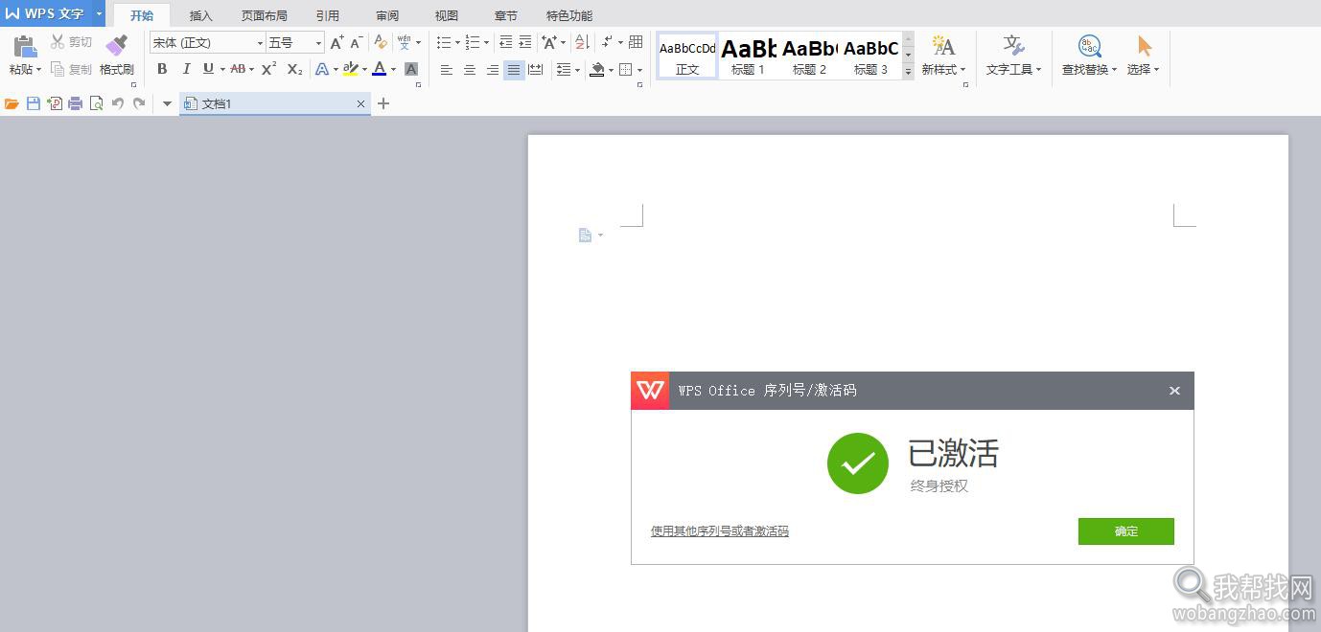The image size is (1321, 632).
Task: Switch to the 插入 (Insert) tab
Action: pos(201,15)
